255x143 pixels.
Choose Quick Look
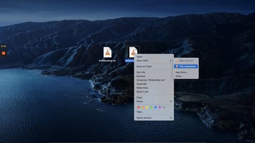coord(154,92)
